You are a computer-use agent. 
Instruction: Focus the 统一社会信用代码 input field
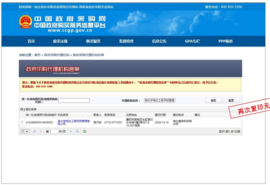pyautogui.click(x=74, y=100)
